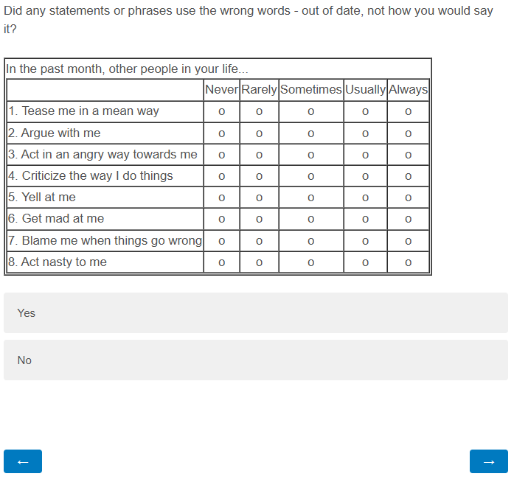Select Never for 'Tease me in a mean way'
The image size is (514, 482).
pos(221,112)
